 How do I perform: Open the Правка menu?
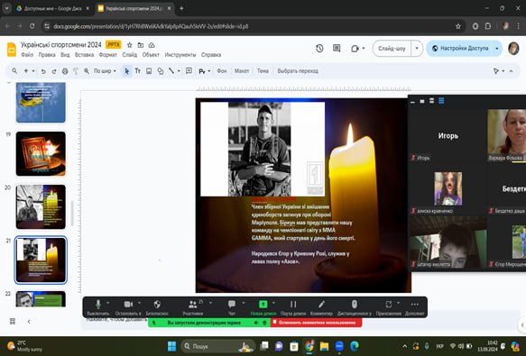[x=47, y=55]
